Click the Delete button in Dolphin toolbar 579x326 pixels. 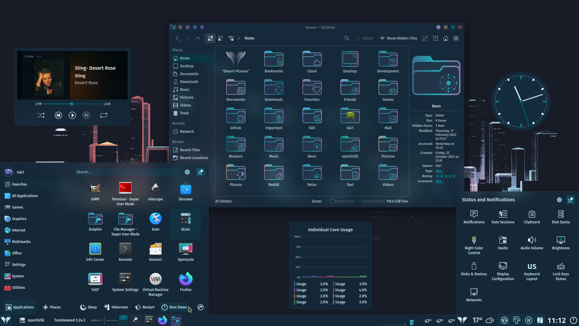pyautogui.click(x=365, y=38)
